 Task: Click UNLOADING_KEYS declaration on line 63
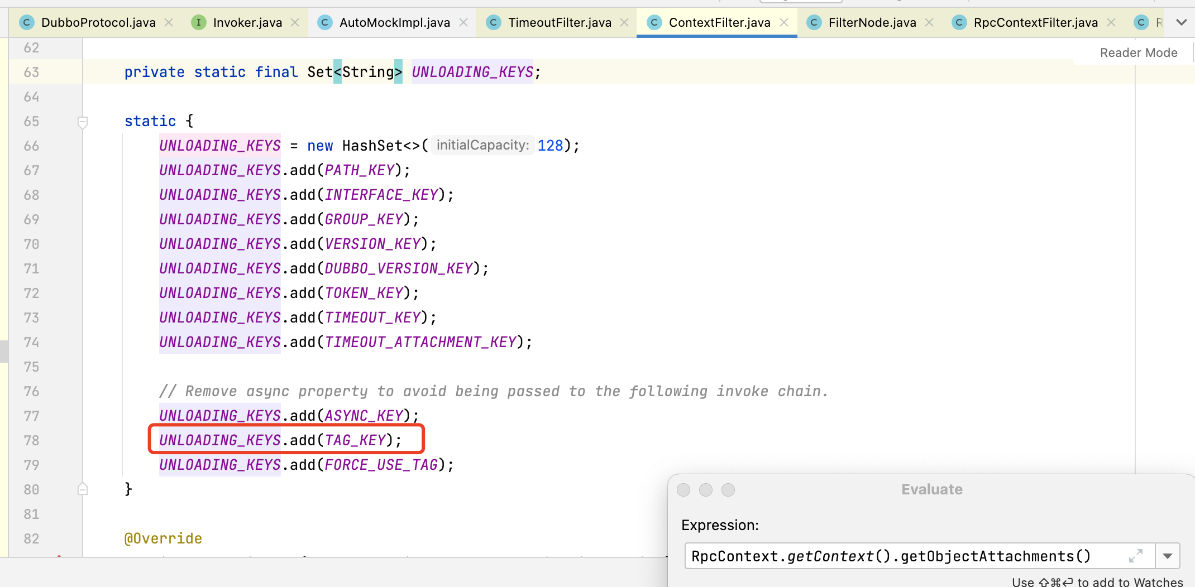click(472, 72)
